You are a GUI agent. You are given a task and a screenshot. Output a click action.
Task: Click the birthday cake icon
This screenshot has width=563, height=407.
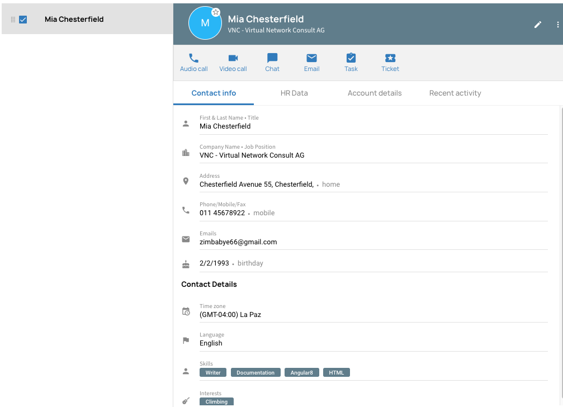tap(186, 264)
